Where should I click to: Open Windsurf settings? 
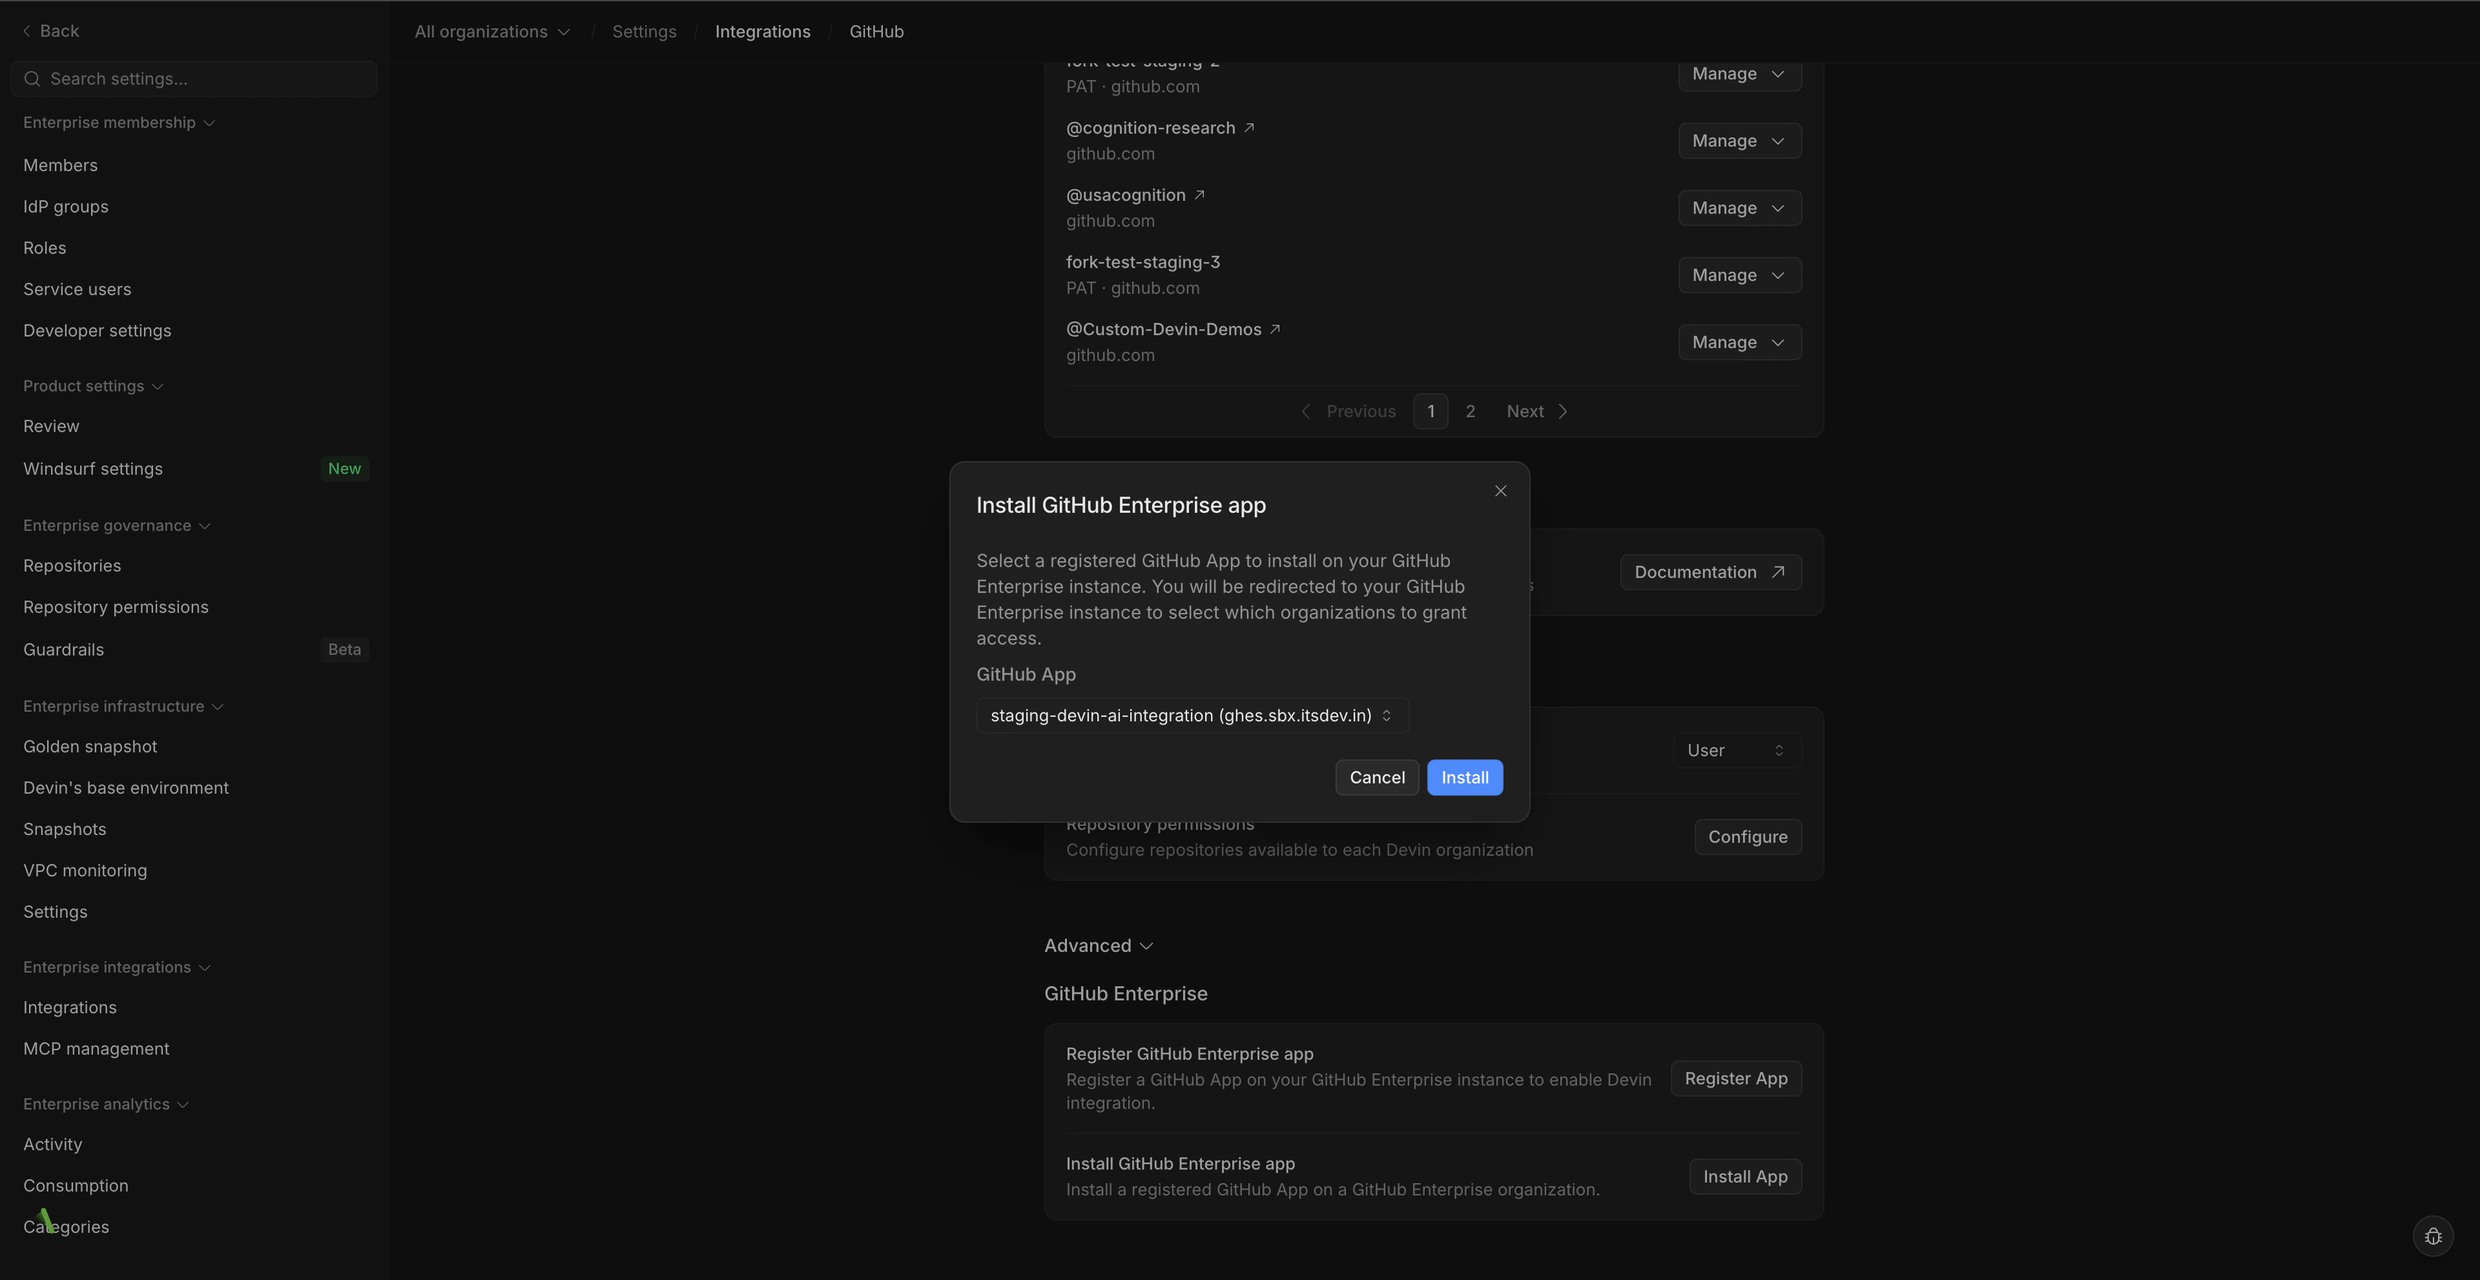[x=92, y=469]
